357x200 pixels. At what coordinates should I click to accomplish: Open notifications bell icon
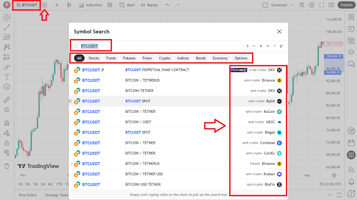(x=351, y=181)
